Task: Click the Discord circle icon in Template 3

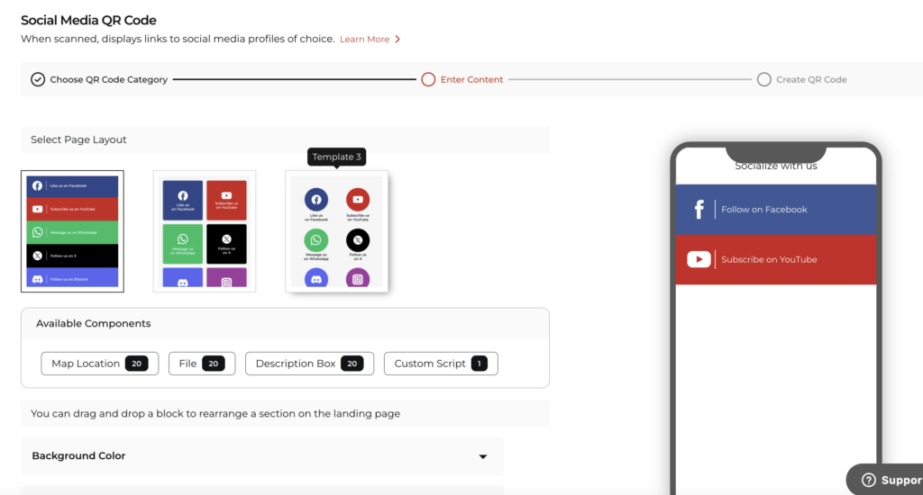Action: click(x=316, y=278)
